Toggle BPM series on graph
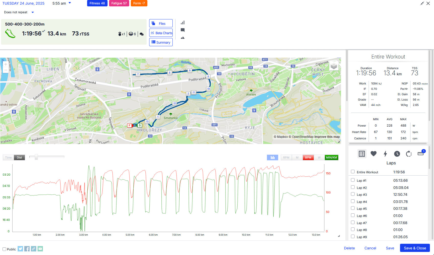 [308, 157]
